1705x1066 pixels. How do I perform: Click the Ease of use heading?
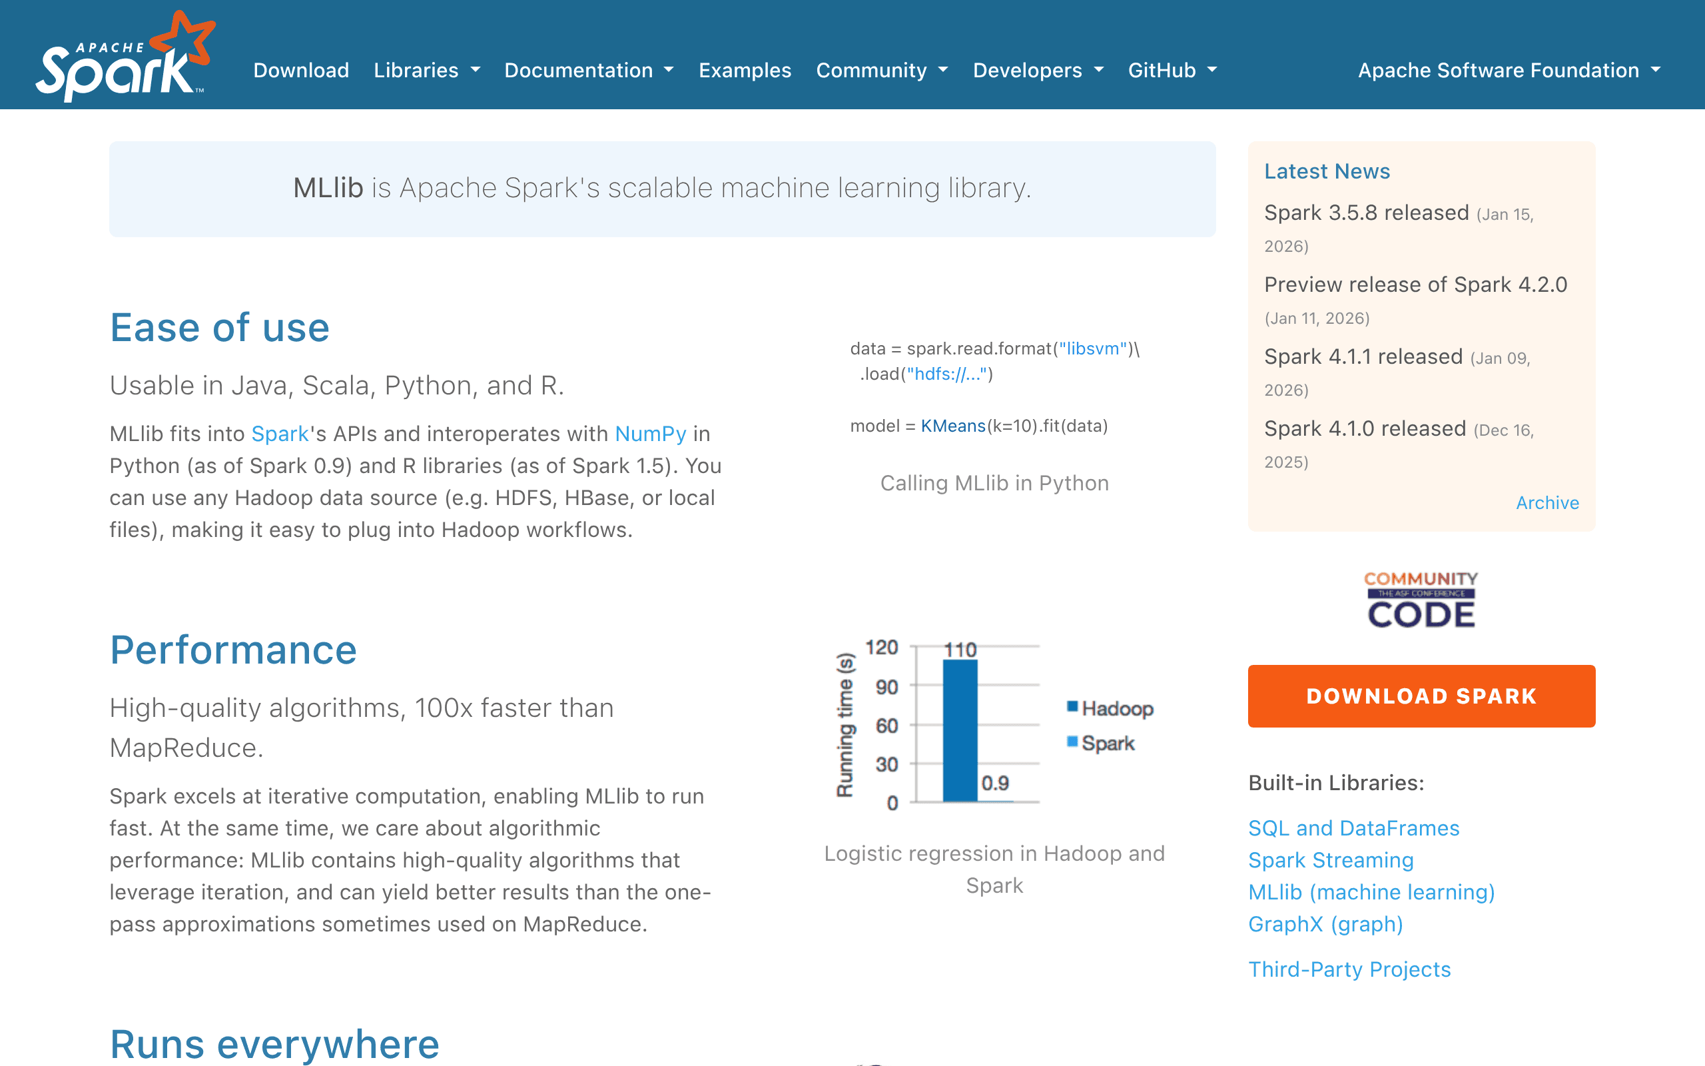pyautogui.click(x=220, y=328)
